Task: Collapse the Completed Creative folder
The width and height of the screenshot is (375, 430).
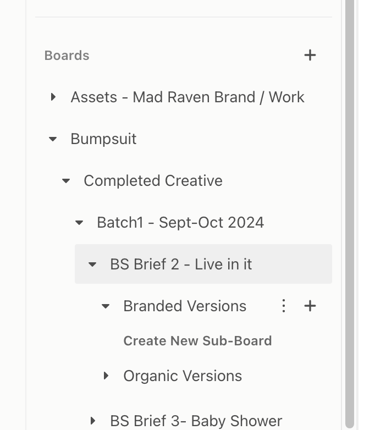Action: click(67, 181)
